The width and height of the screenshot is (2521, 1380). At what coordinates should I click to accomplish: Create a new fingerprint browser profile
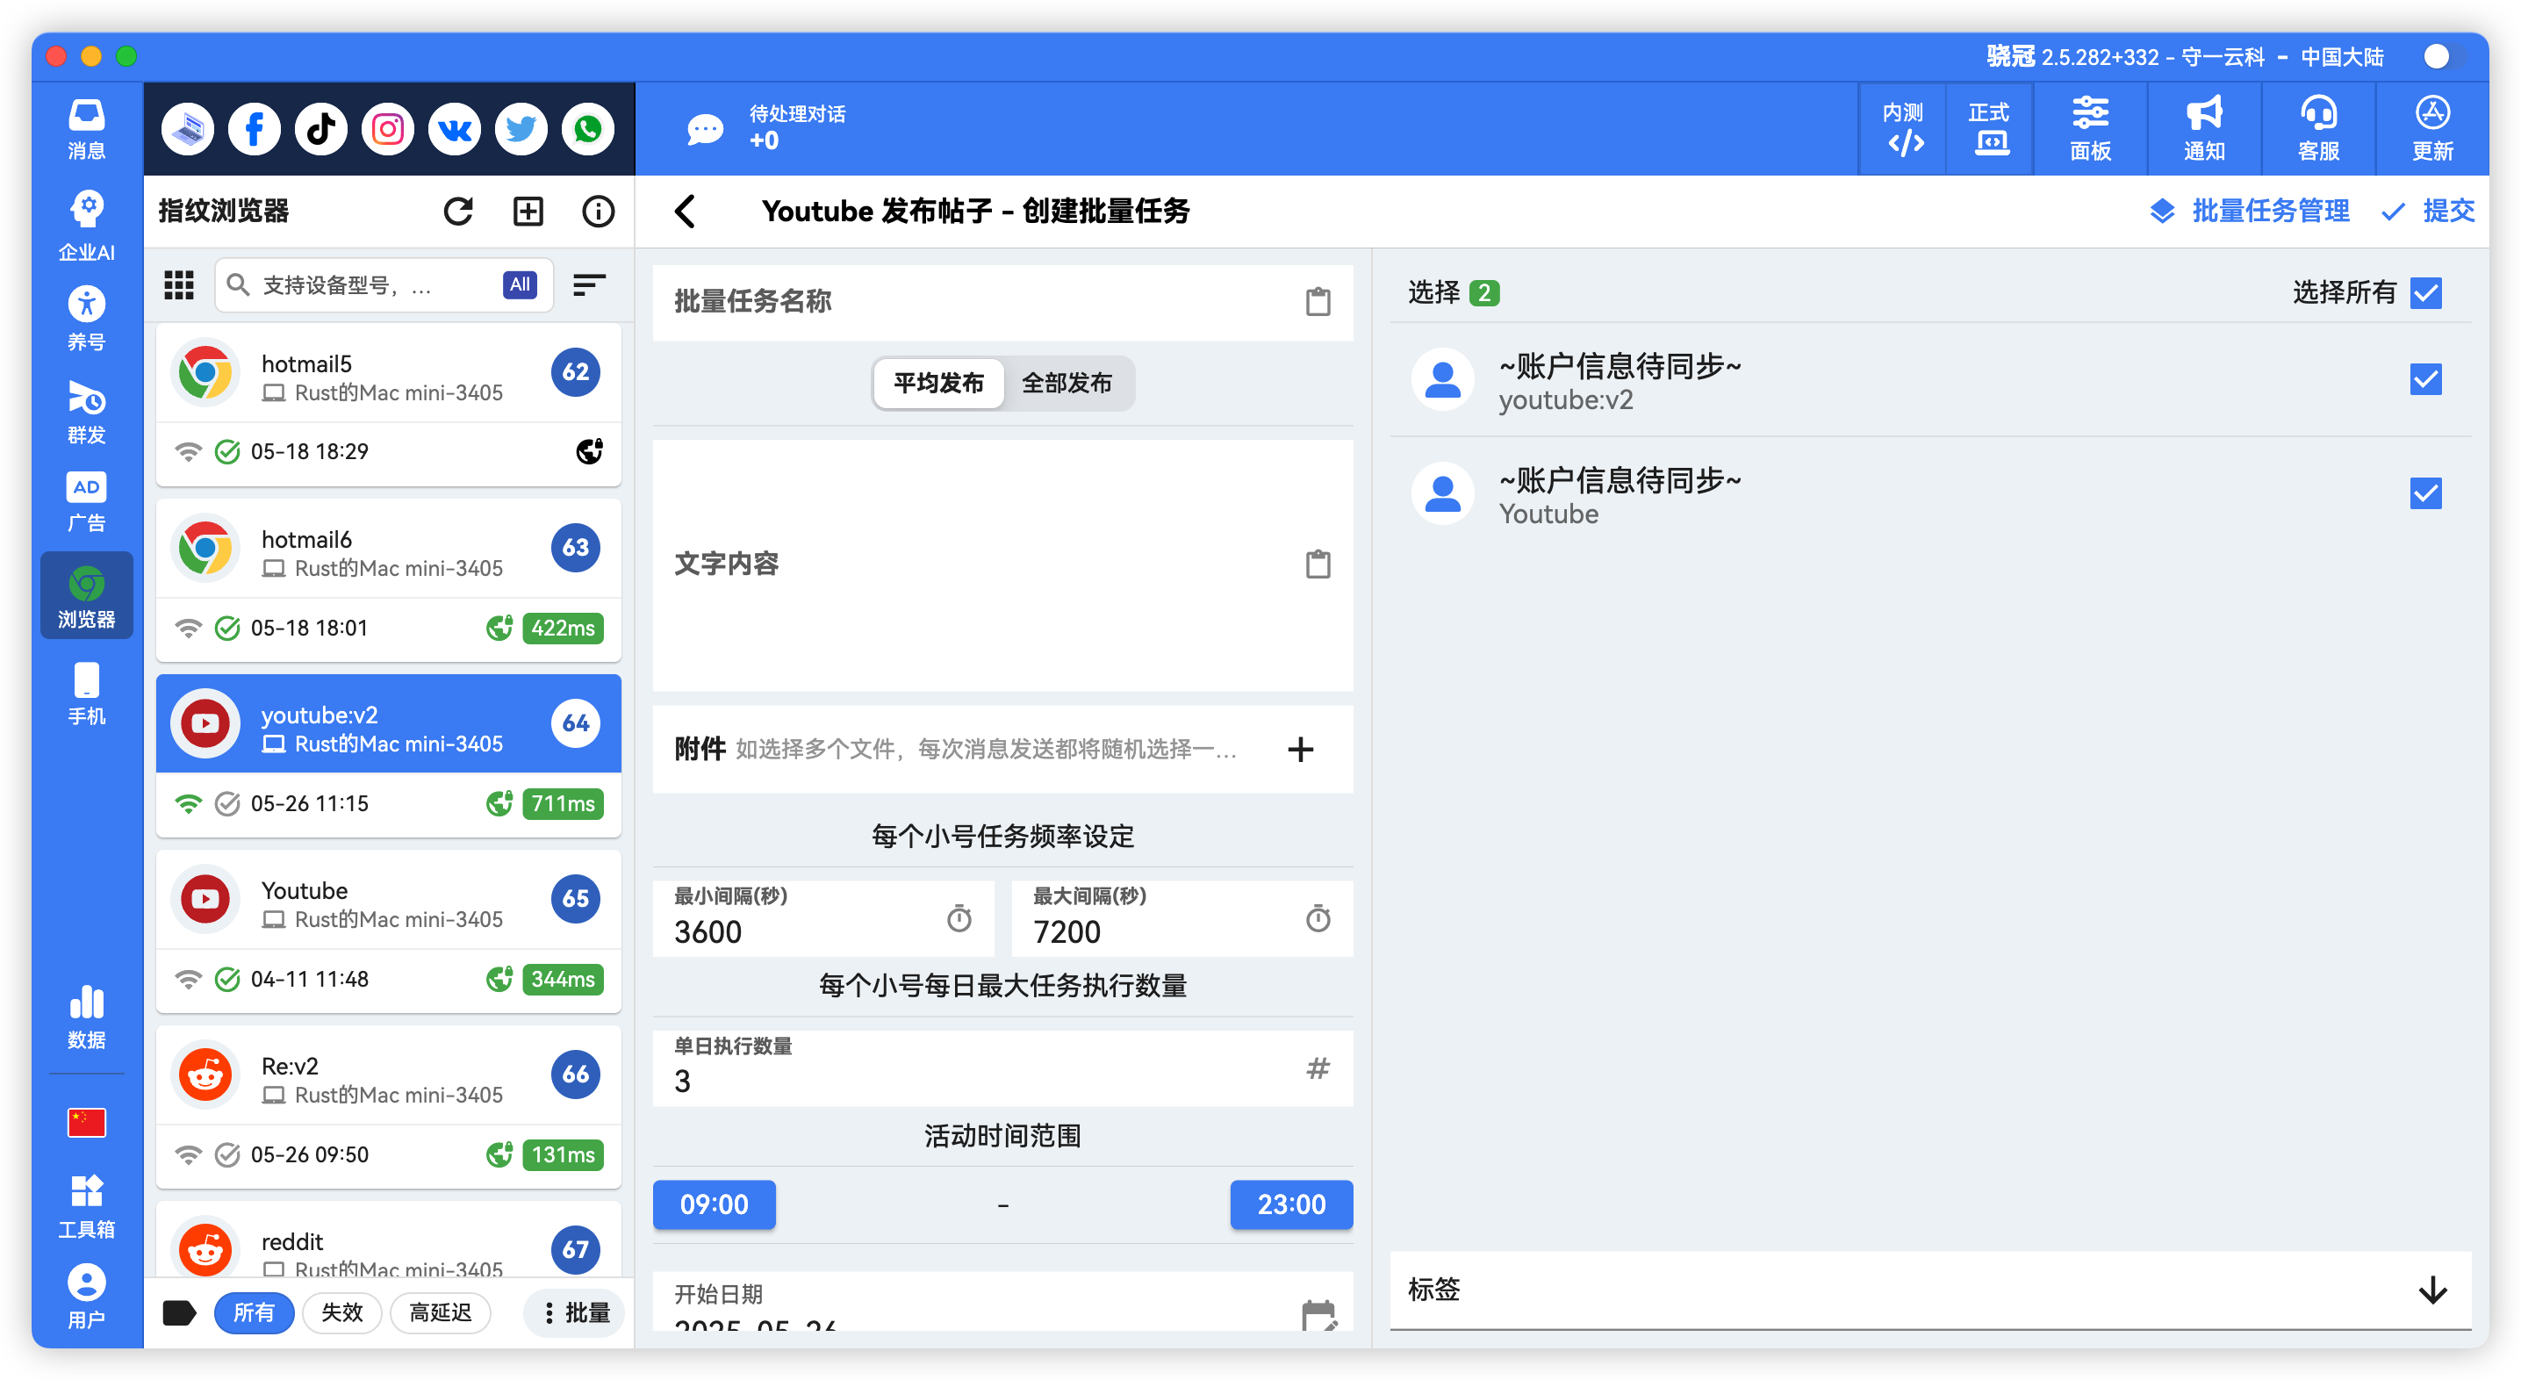tap(528, 211)
